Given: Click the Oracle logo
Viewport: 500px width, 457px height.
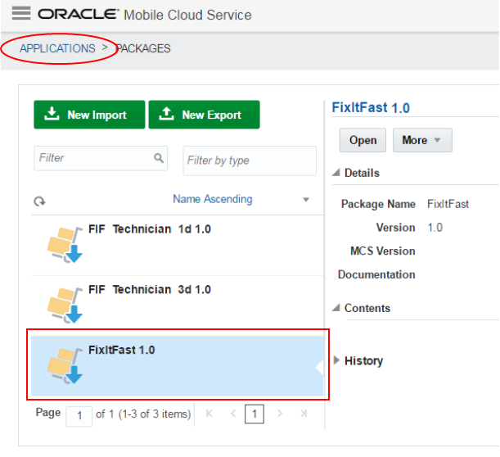Looking at the screenshot, I should click(x=79, y=14).
